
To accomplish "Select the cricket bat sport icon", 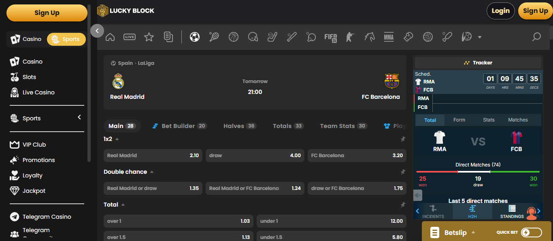I will click(447, 37).
